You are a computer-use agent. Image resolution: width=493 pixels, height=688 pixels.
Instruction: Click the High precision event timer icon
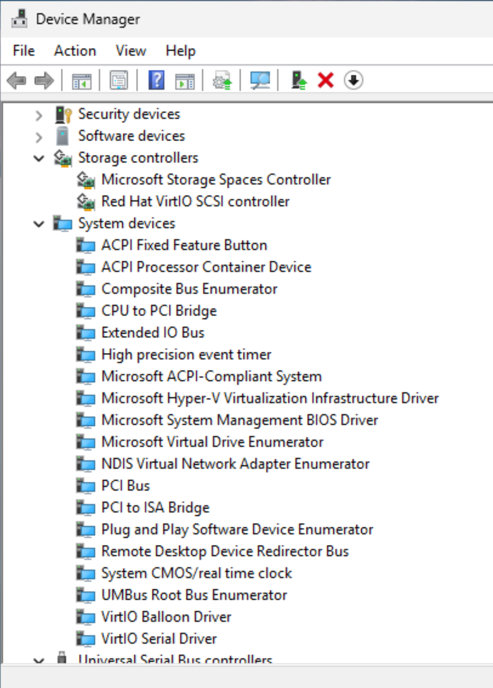86,355
